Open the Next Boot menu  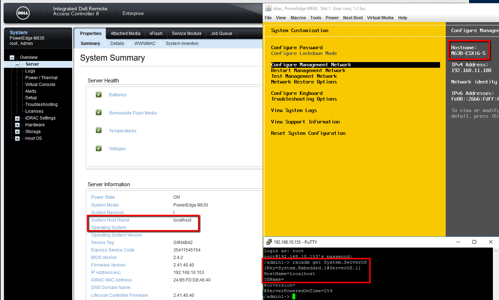(353, 17)
